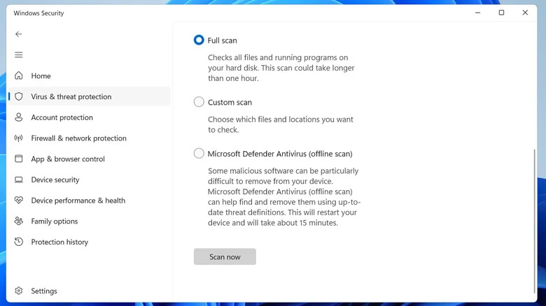Image resolution: width=546 pixels, height=306 pixels.
Task: Click the Family options people icon
Action: coord(18,221)
